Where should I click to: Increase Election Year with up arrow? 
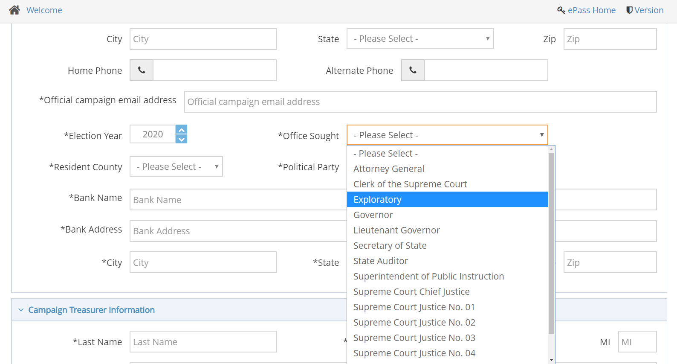click(x=182, y=130)
